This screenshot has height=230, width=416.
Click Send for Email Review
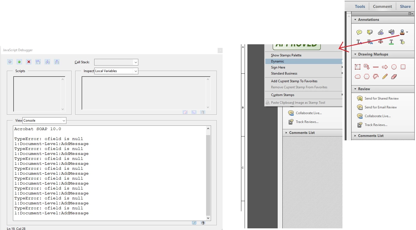pos(377,107)
